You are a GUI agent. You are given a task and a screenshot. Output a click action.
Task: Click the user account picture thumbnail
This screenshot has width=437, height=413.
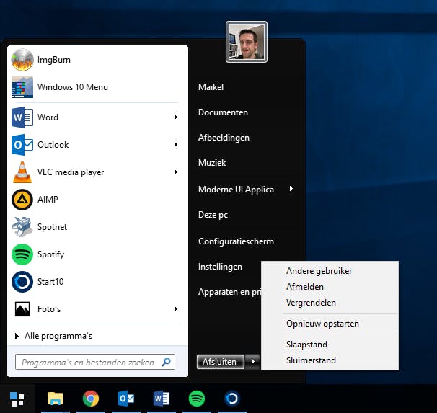click(x=247, y=42)
